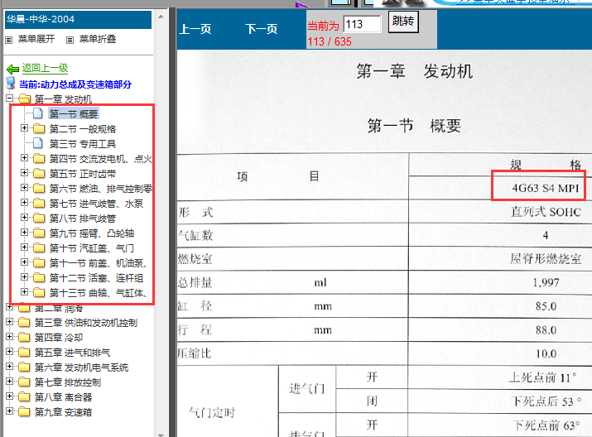Expand the 第三章 供油和发动机控制 node

[x=9, y=323]
